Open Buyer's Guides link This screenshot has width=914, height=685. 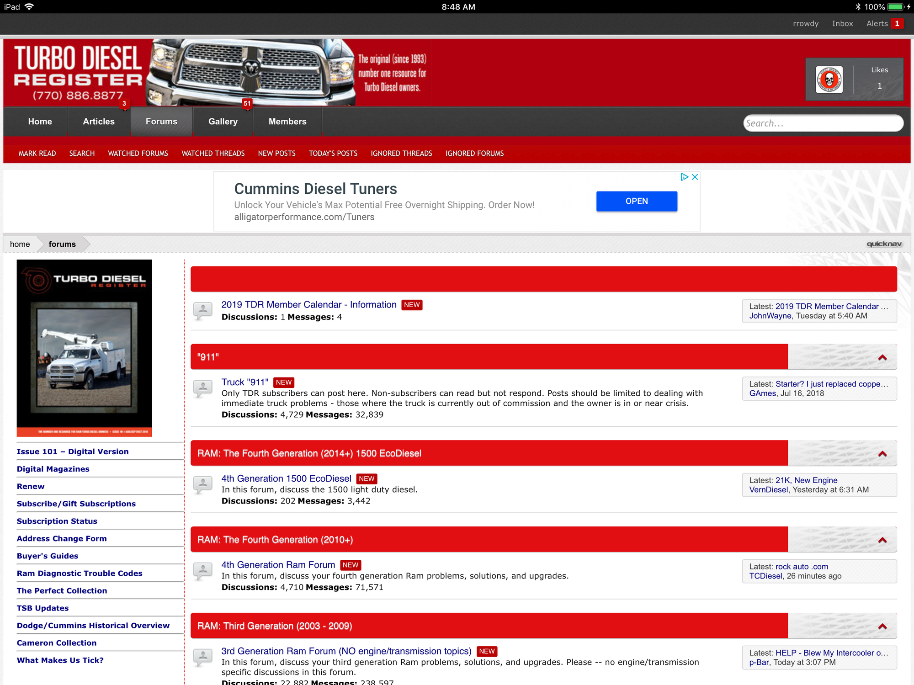[48, 556]
